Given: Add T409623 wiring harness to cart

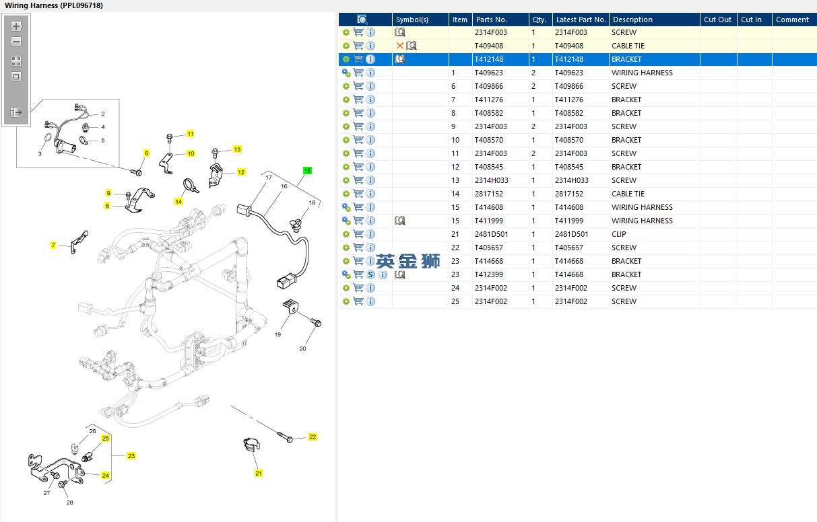Looking at the screenshot, I should pyautogui.click(x=358, y=73).
